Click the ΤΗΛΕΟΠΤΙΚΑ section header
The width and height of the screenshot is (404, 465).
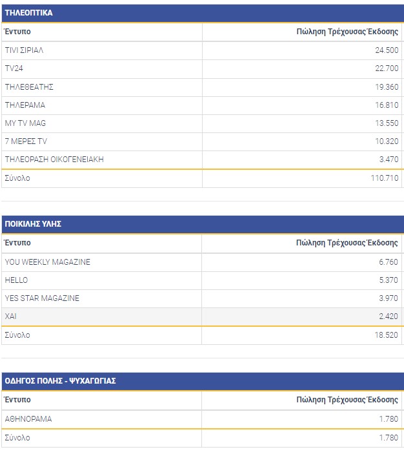point(29,13)
